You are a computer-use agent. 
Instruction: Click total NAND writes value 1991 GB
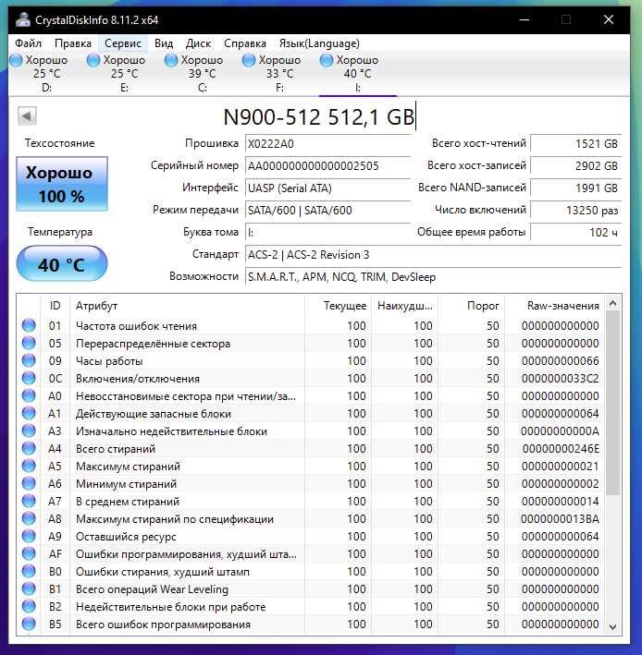click(x=576, y=188)
